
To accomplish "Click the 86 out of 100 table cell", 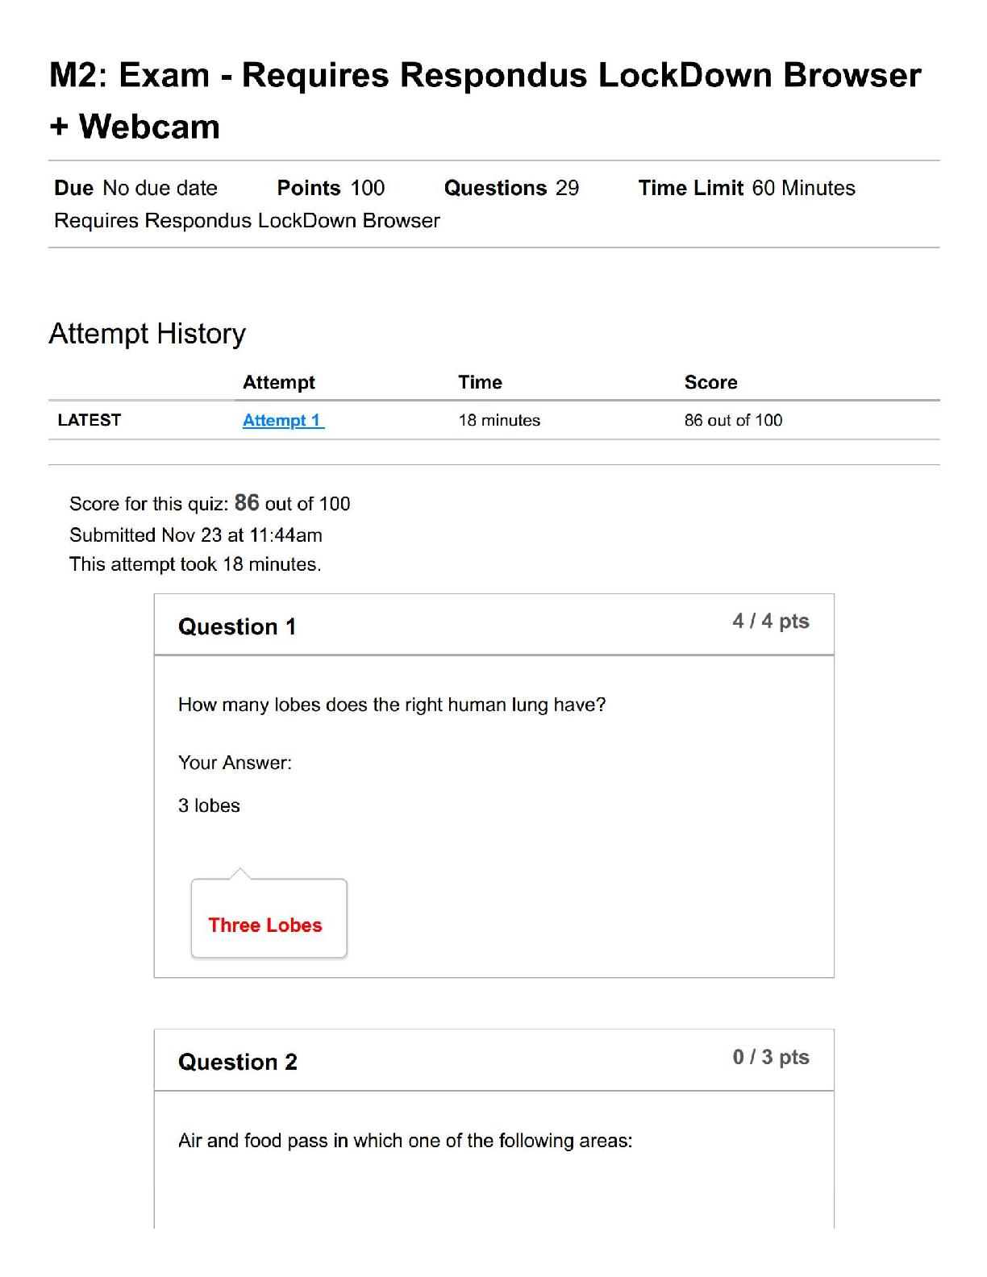I will click(x=733, y=420).
